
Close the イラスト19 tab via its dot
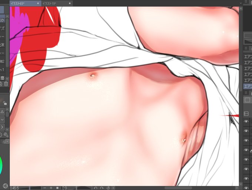pos(70,3)
